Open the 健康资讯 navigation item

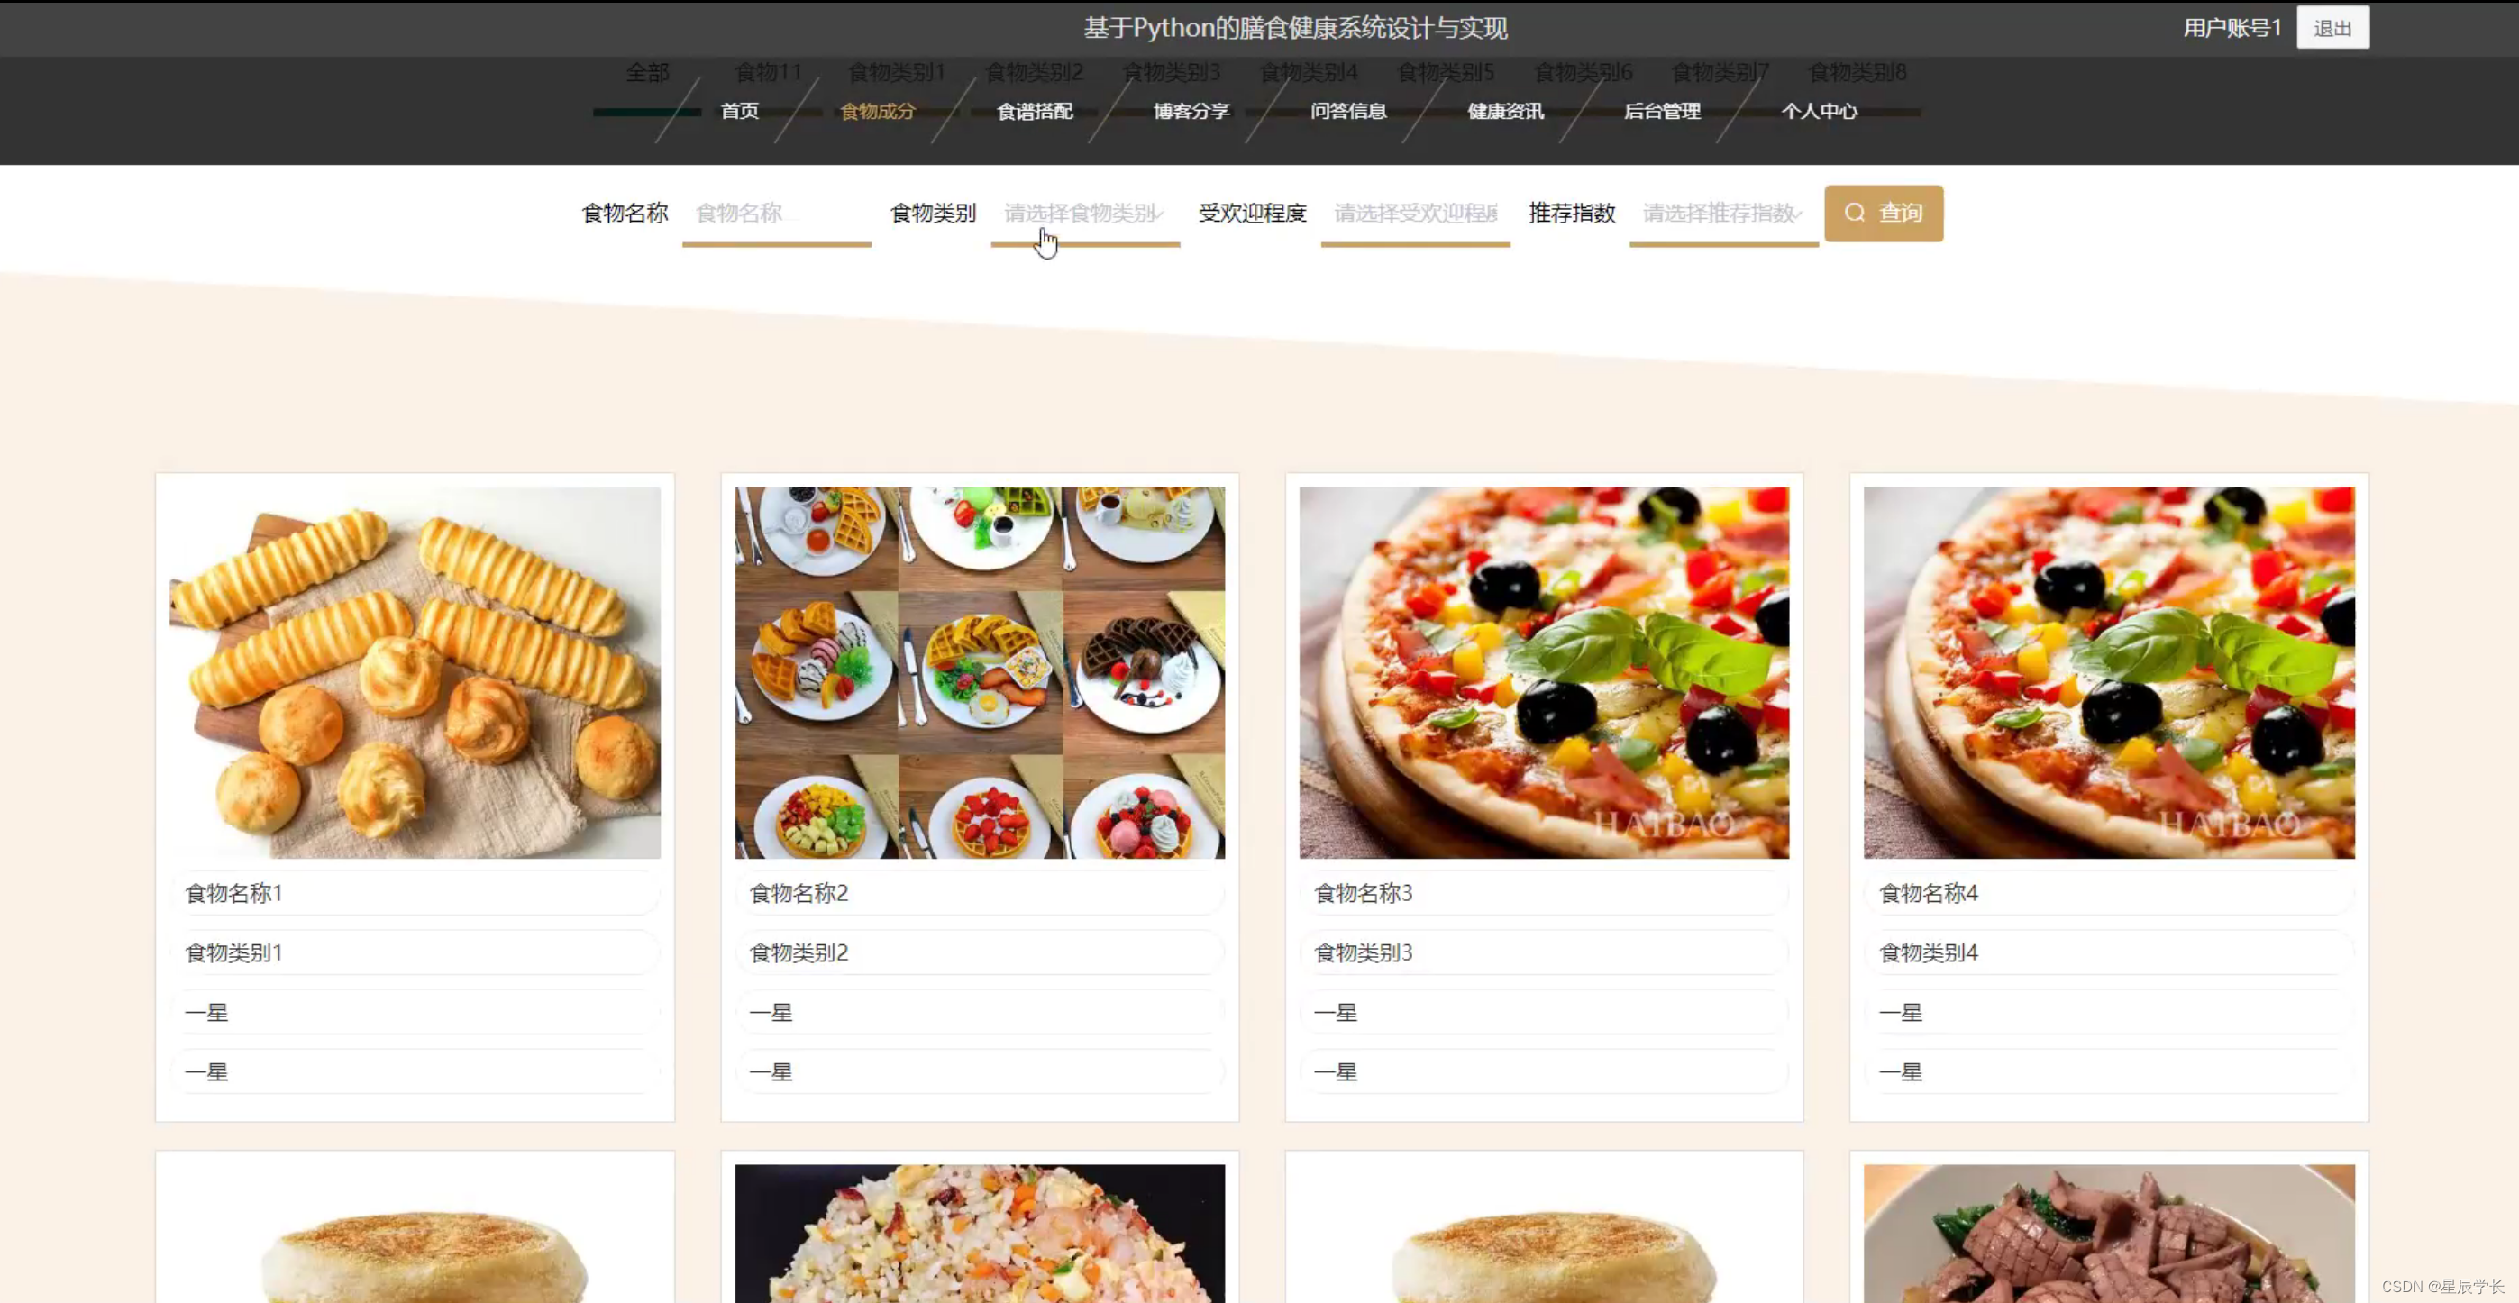click(x=1506, y=112)
